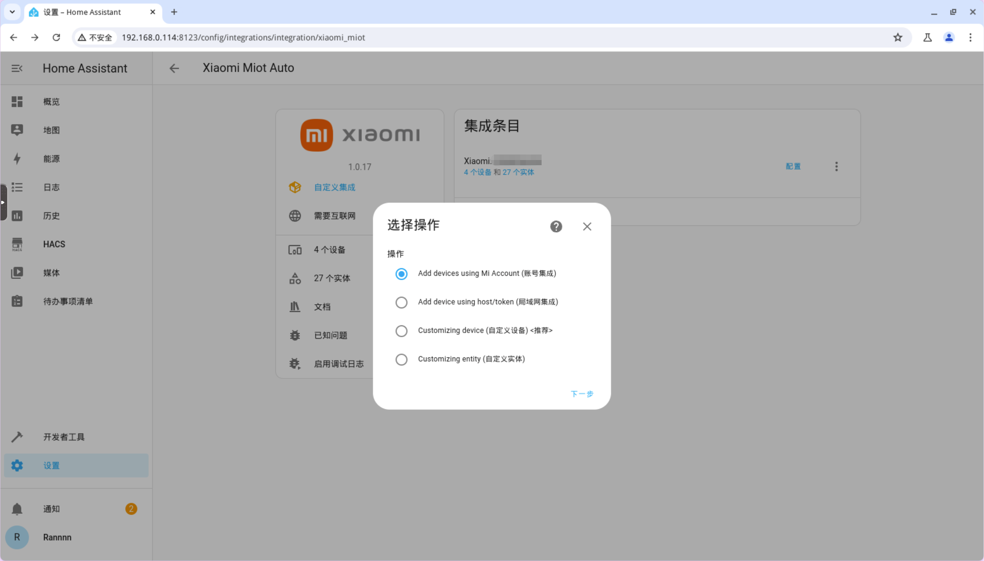This screenshot has width=984, height=561.
Task: Choose Customizing entity radio option
Action: 401,359
